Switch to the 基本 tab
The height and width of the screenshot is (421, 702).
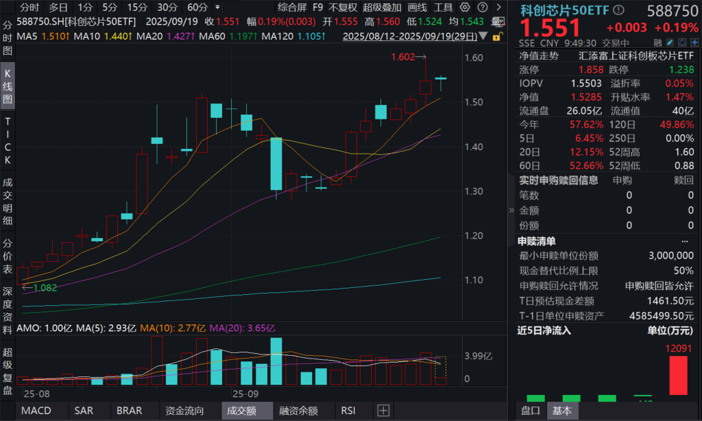562,411
